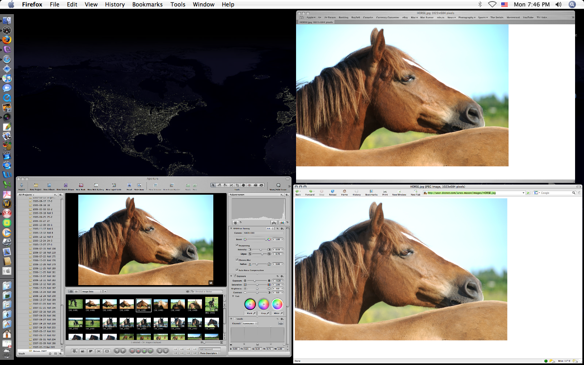
Task: Open the All Projects dropdown in Aperture
Action: tap(26, 195)
